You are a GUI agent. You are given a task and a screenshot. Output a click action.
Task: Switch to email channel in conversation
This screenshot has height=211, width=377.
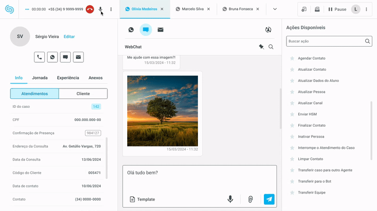point(161,30)
